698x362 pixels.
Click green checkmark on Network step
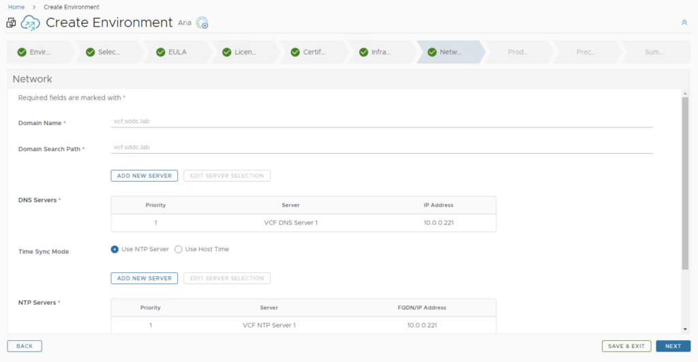point(431,52)
